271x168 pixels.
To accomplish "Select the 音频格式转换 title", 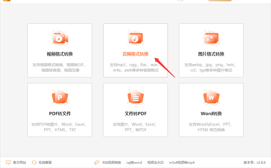I will [x=135, y=54].
